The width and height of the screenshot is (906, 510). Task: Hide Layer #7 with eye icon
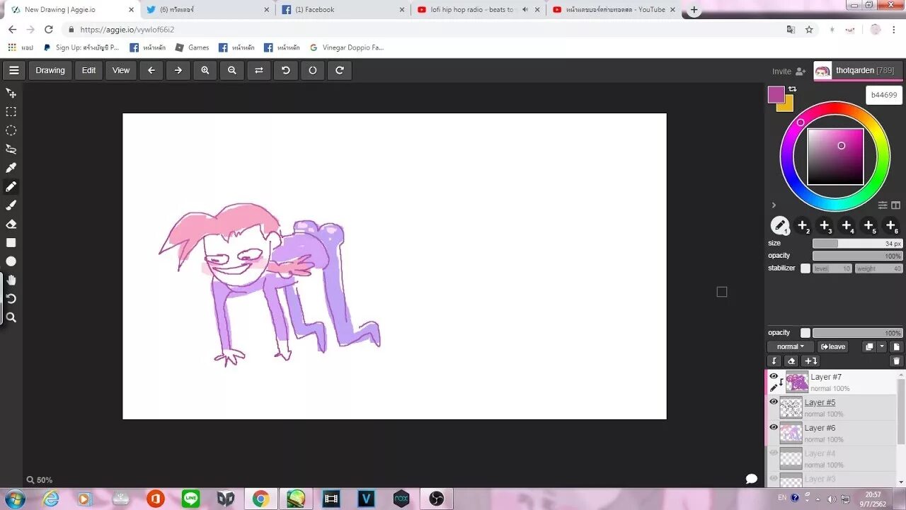[774, 377]
